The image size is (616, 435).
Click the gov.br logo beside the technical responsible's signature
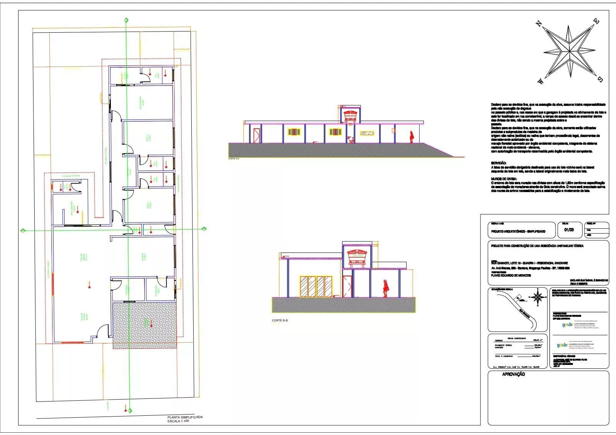pos(562,345)
